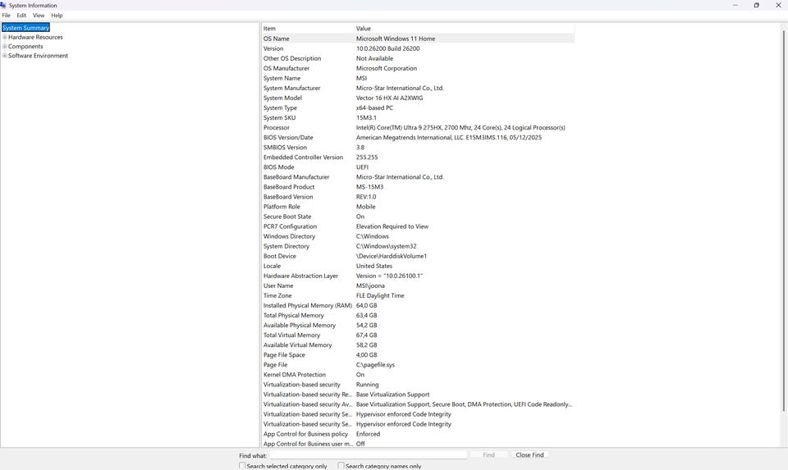788x470 pixels.
Task: Click the restore window button
Action: click(x=756, y=5)
